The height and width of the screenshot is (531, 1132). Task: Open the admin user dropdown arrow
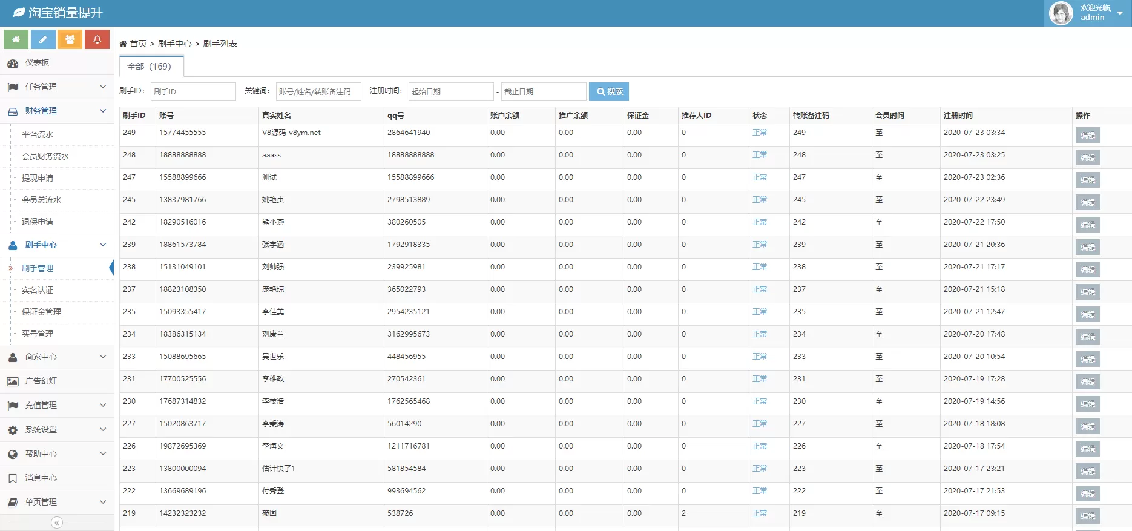(x=1120, y=13)
